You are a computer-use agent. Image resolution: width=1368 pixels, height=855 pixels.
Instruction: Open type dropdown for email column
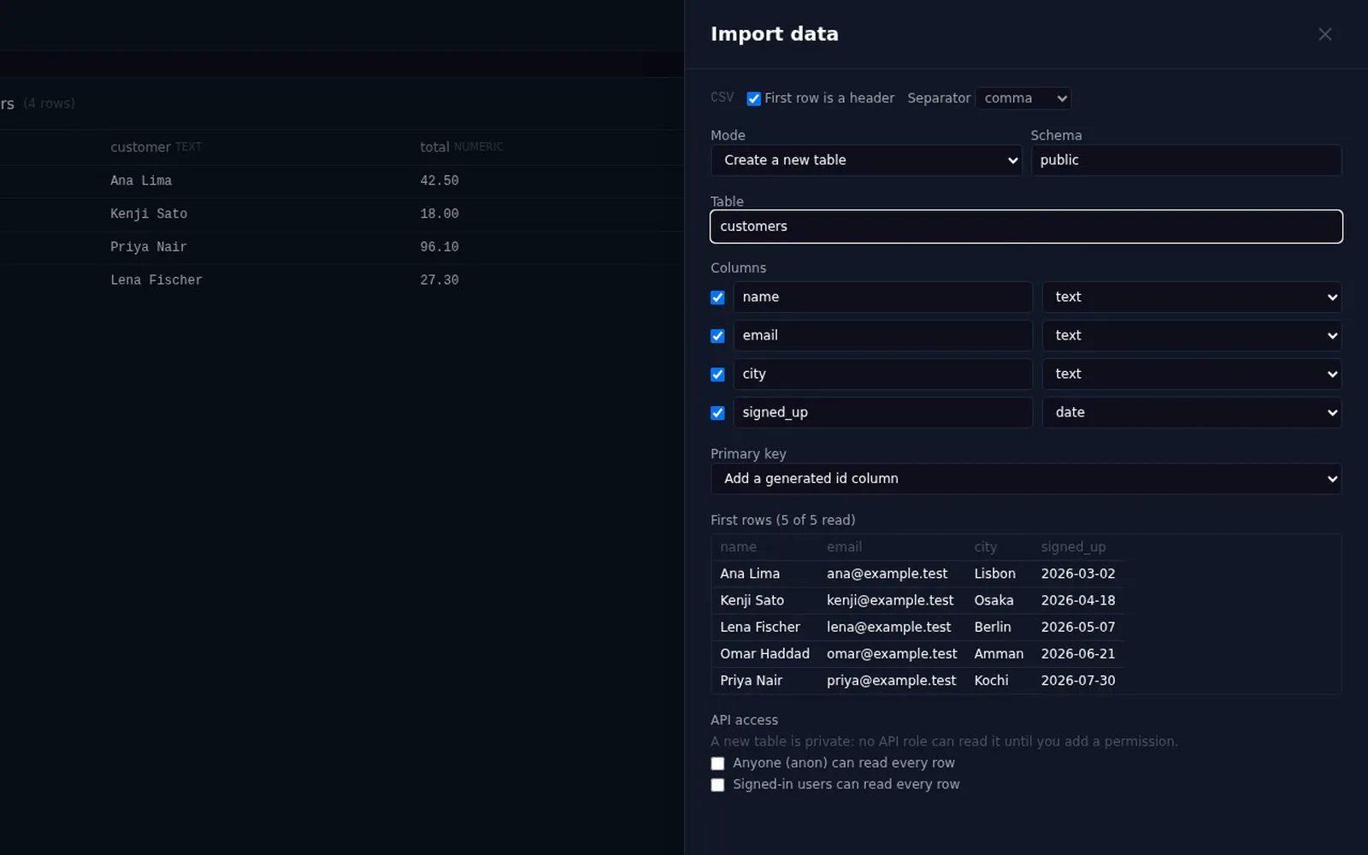coord(1192,335)
